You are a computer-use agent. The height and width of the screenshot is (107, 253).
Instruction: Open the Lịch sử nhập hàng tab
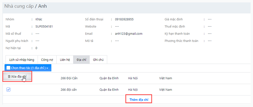click(22, 60)
